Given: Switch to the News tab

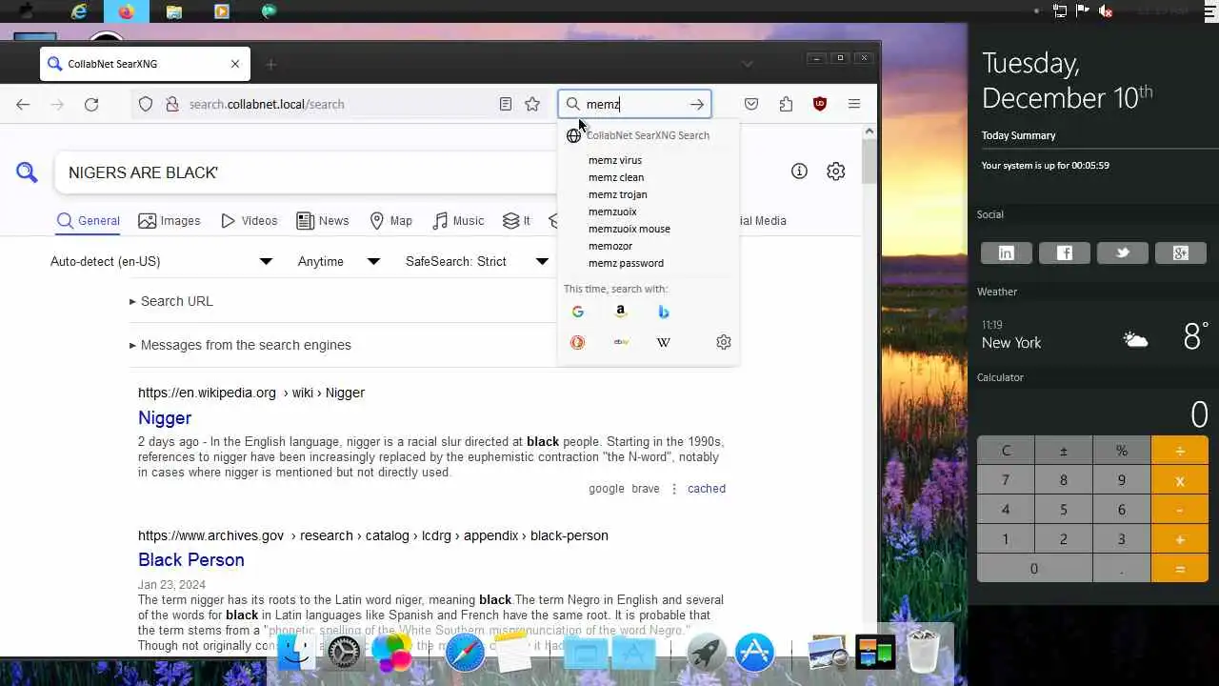Looking at the screenshot, I should [x=323, y=220].
